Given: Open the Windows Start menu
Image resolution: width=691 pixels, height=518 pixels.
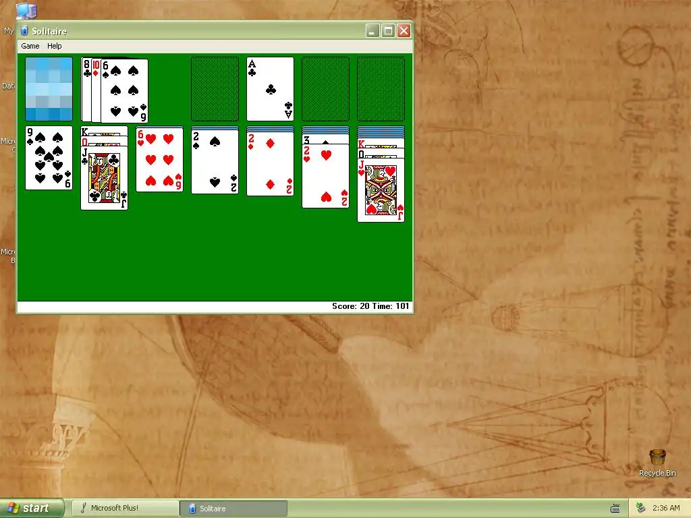Looking at the screenshot, I should tap(32, 508).
